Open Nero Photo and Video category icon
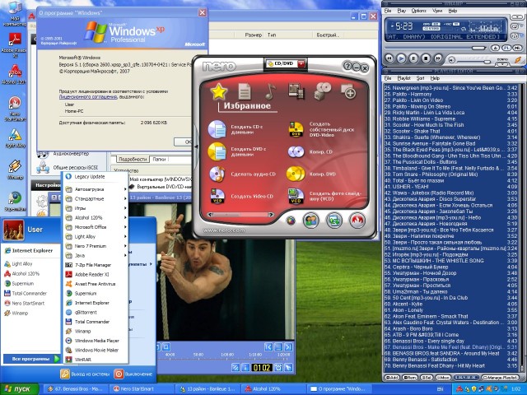The image size is (527, 395). [x=296, y=91]
